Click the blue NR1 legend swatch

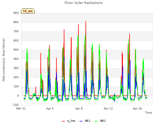click(x=81, y=121)
